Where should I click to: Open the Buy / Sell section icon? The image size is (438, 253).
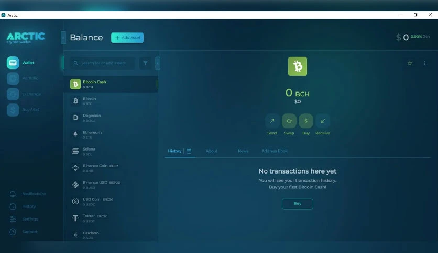click(13, 110)
